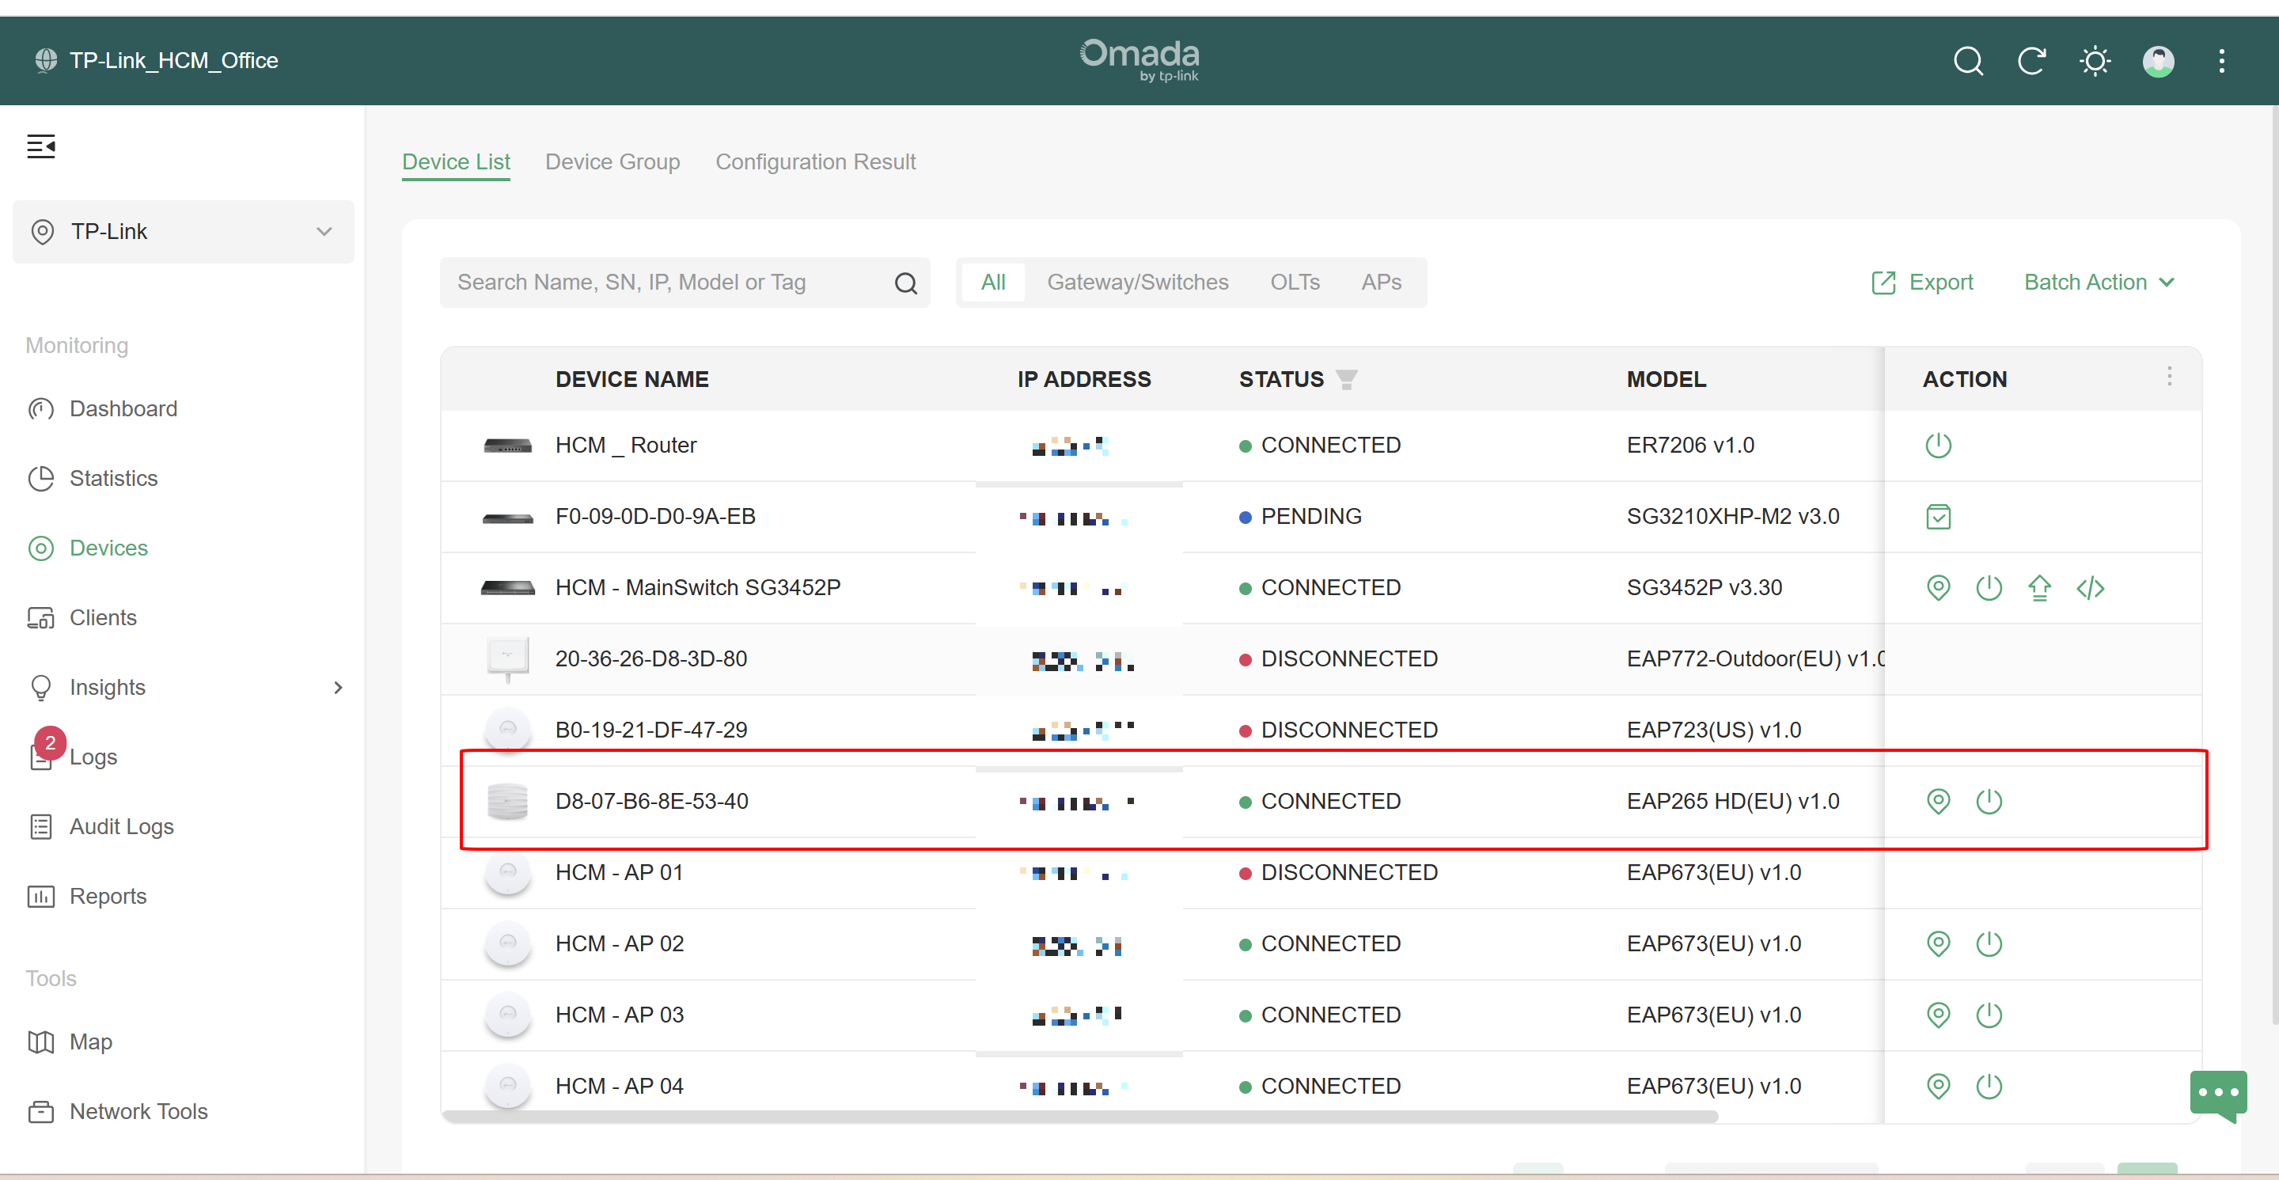The height and width of the screenshot is (1180, 2279).
Task: Click the DEVICE NAME column header
Action: [631, 379]
